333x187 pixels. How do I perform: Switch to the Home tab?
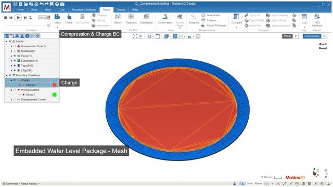20,10
